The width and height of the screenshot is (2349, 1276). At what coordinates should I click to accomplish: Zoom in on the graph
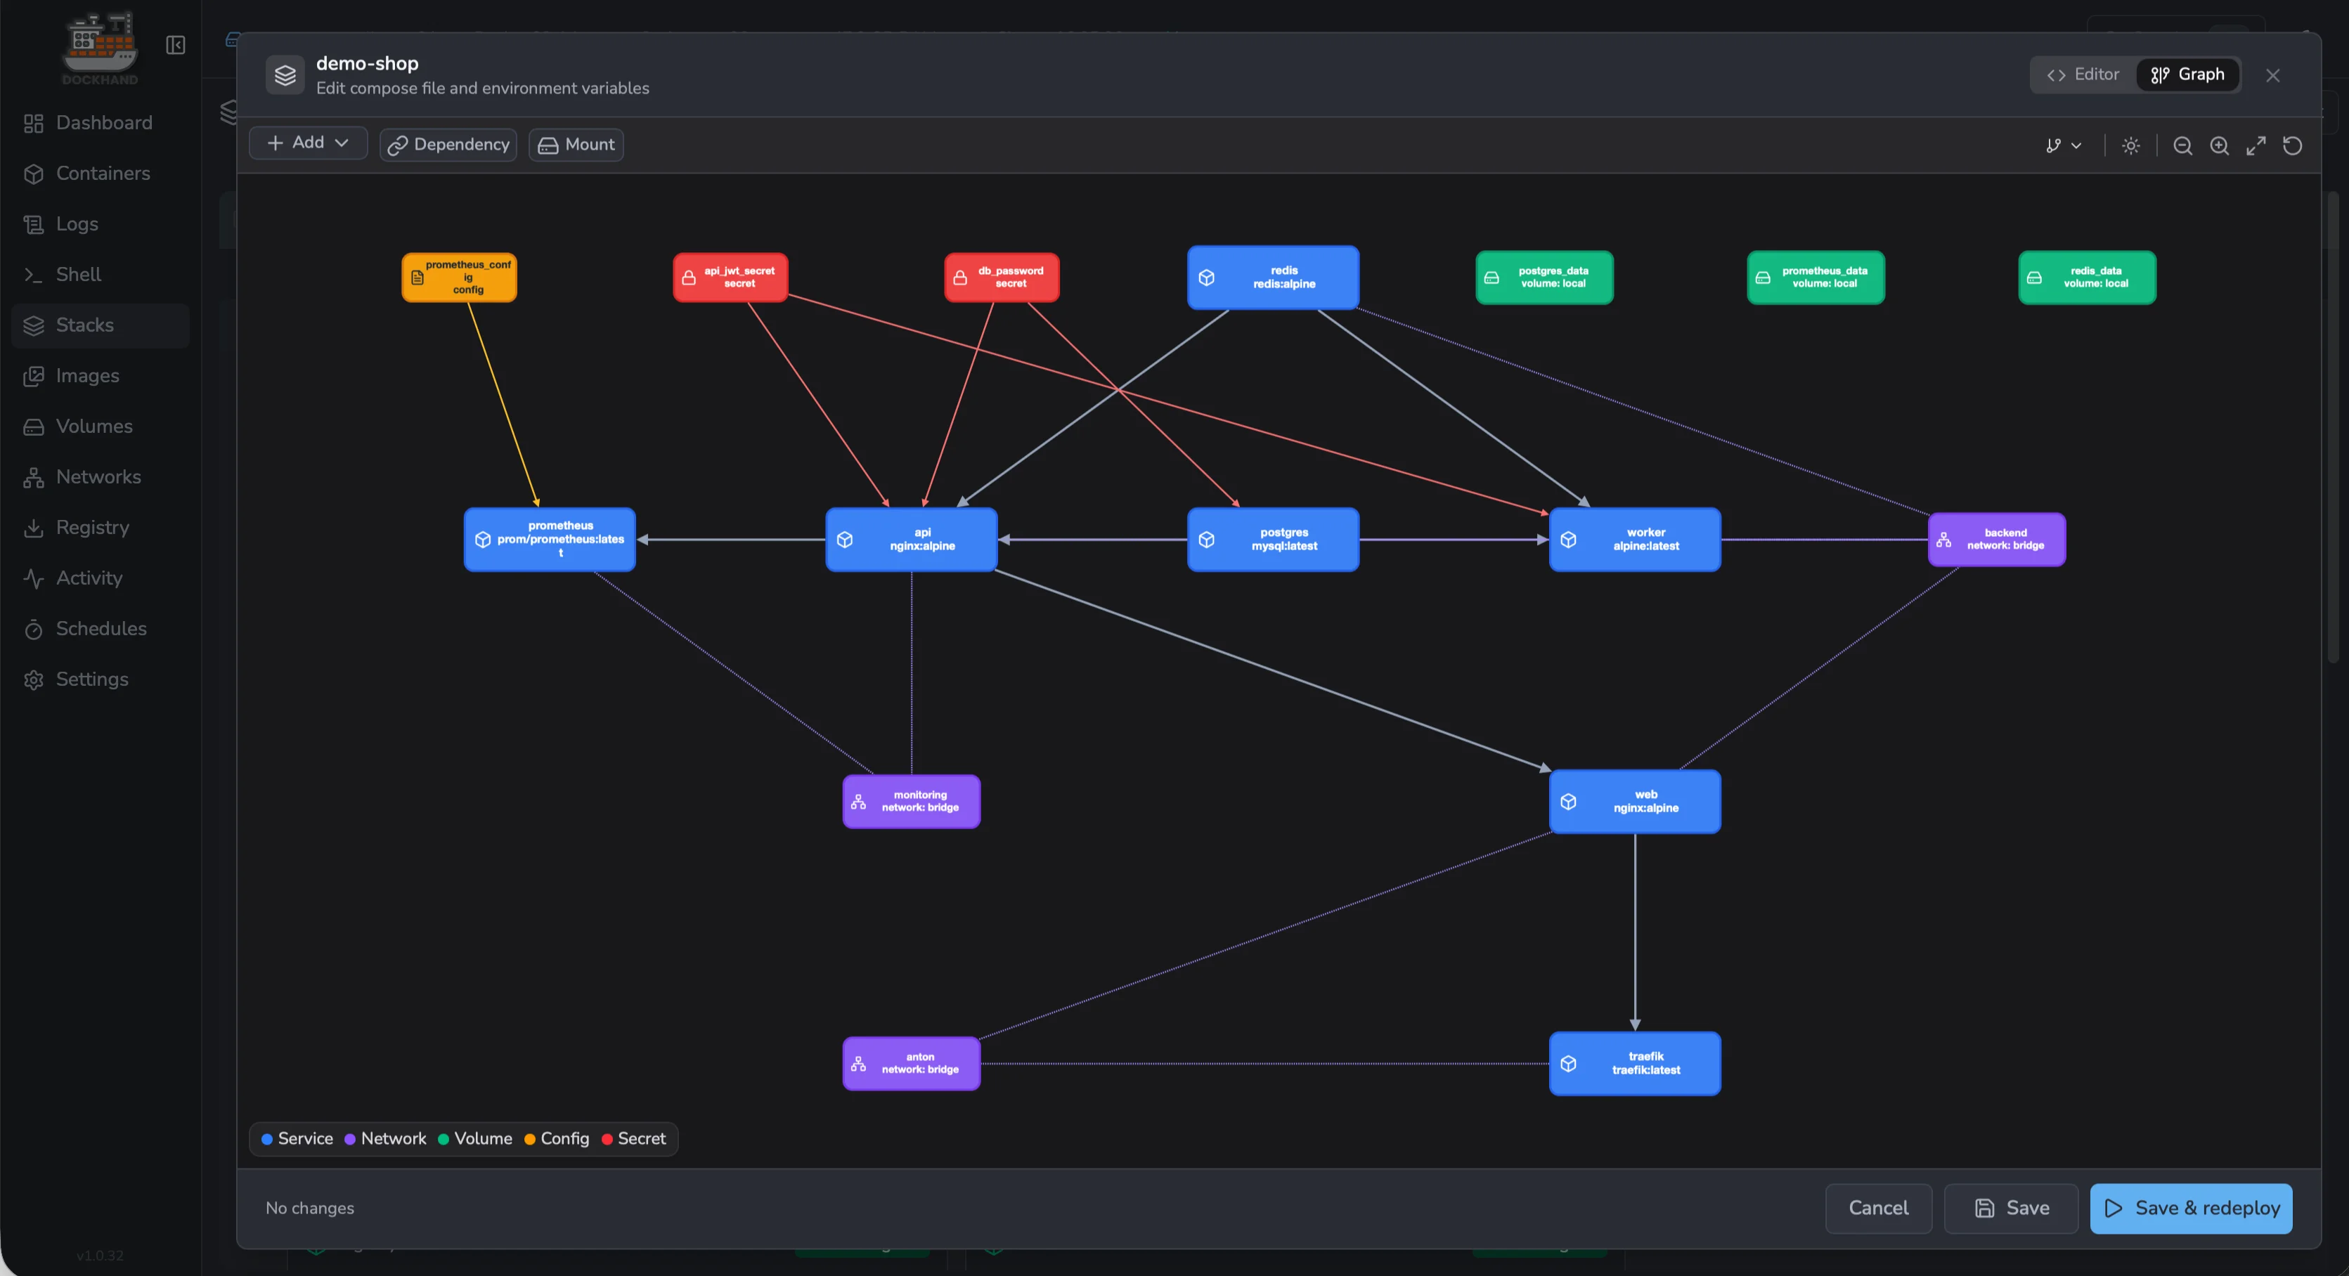[2220, 146]
